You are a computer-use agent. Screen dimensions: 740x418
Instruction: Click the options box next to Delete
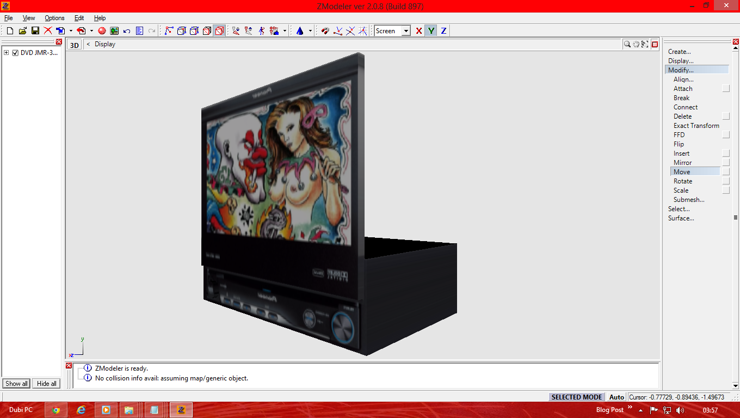(726, 116)
